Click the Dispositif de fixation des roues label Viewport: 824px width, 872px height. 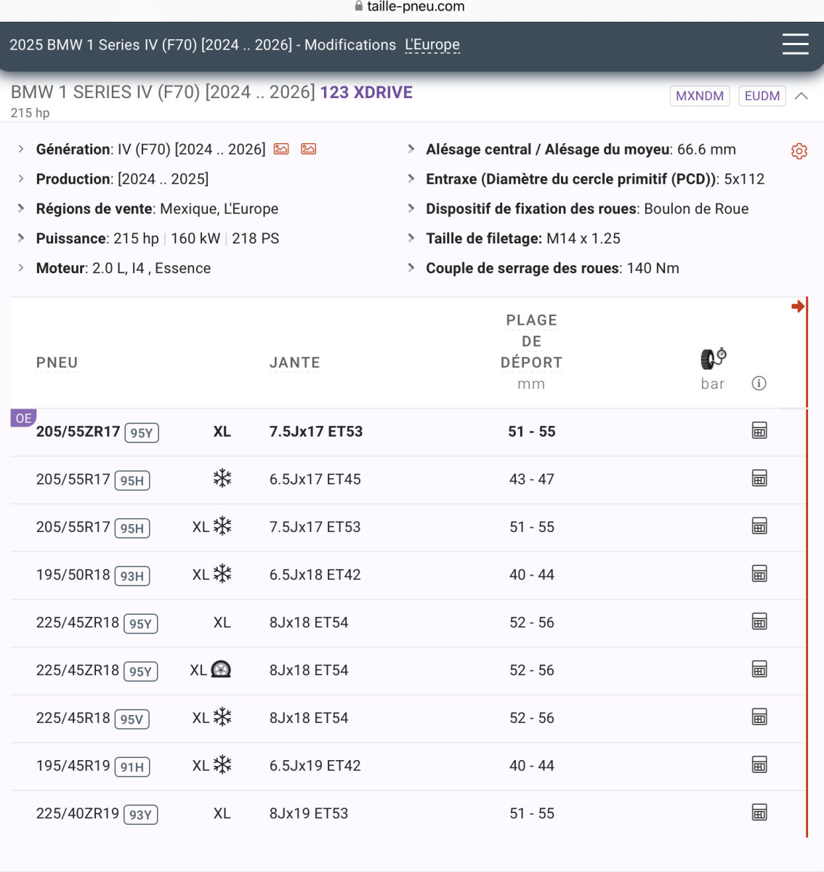532,209
